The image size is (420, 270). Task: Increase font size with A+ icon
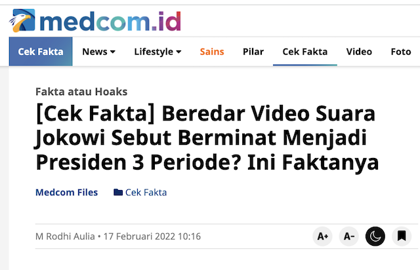322,237
